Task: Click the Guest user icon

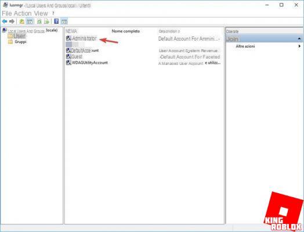Action: pyautogui.click(x=68, y=56)
